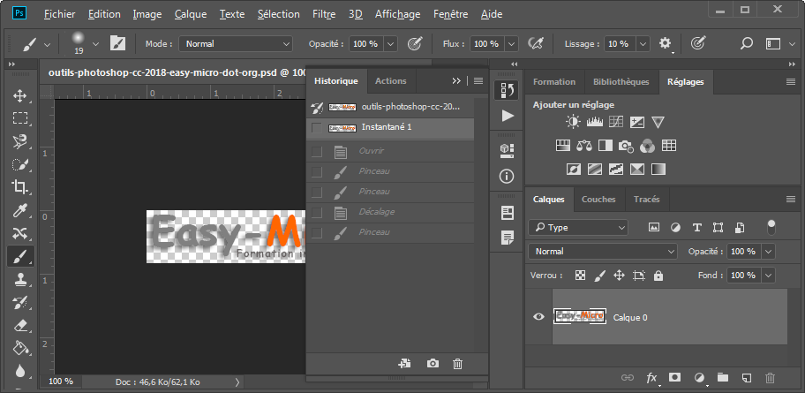
Task: Expand History panel double arrows
Action: pos(456,80)
